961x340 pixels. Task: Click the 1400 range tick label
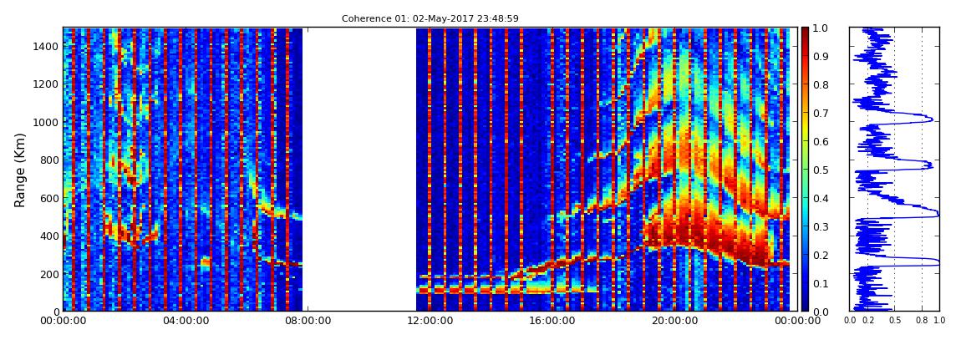[45, 46]
